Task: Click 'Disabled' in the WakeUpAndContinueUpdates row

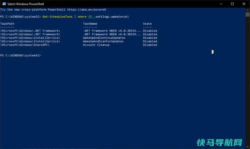Action: click(150, 38)
